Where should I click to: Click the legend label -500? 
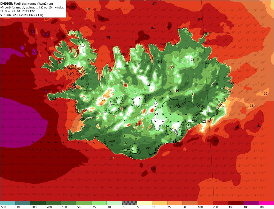pyautogui.click(x=3, y=207)
